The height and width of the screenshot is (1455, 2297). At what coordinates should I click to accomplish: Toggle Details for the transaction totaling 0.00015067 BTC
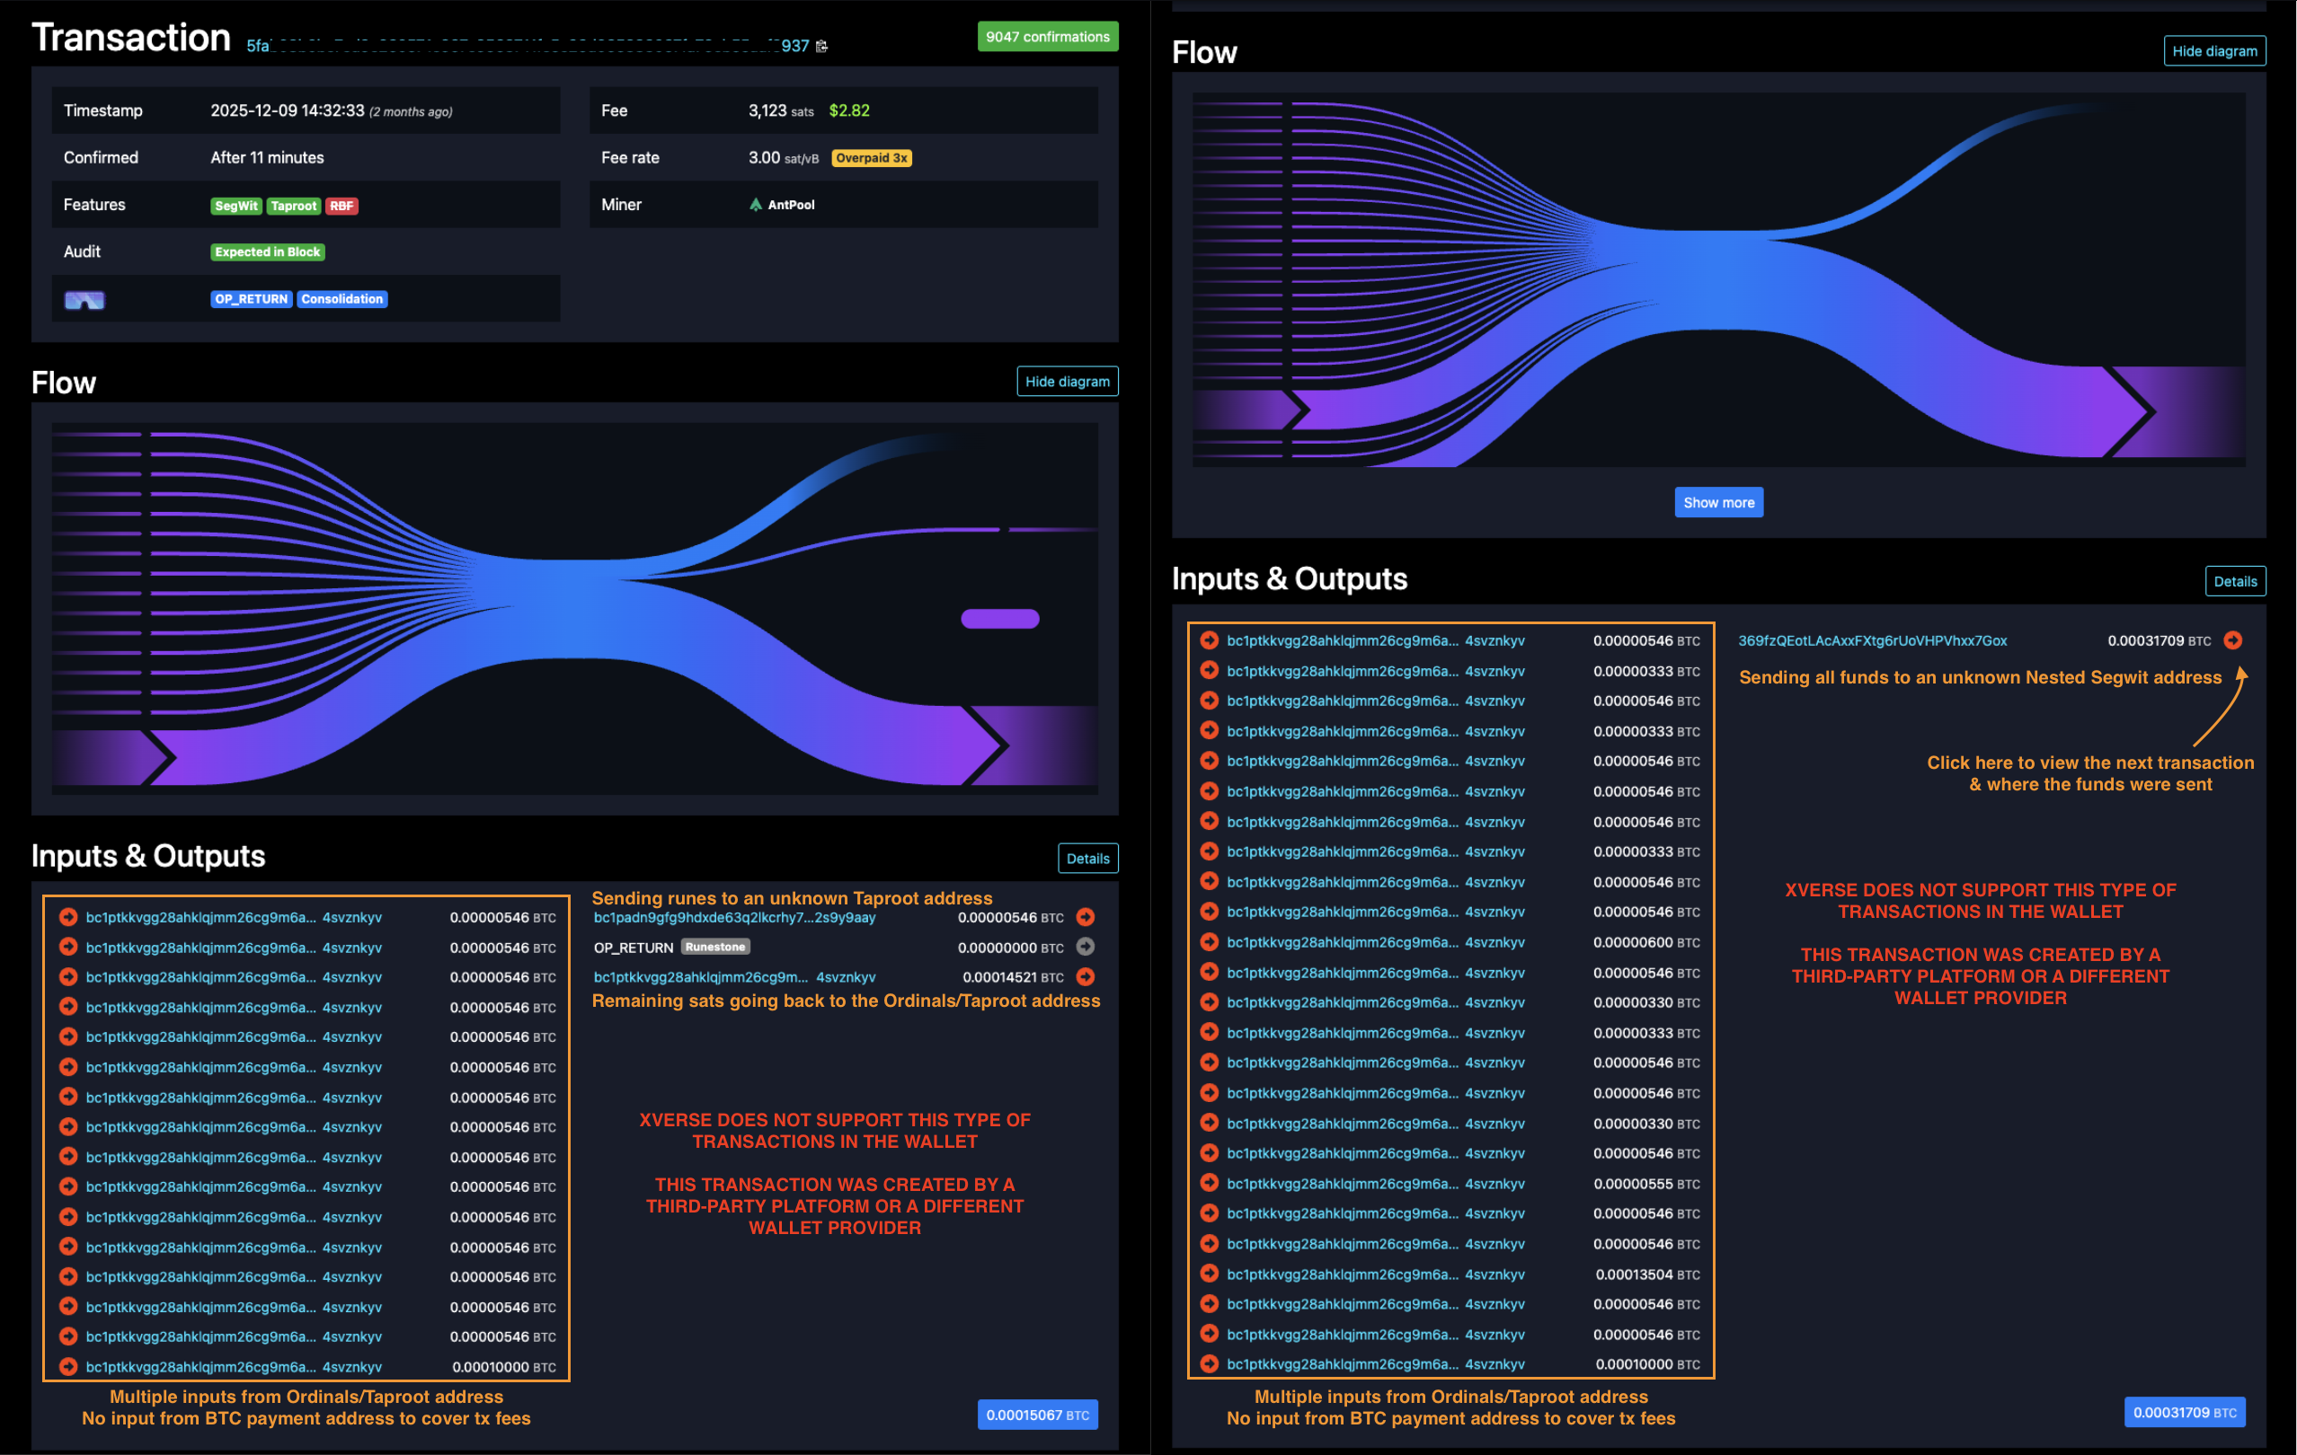point(1087,858)
